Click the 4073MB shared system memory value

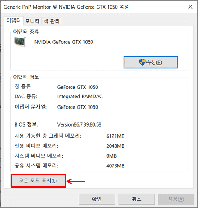[115, 166]
